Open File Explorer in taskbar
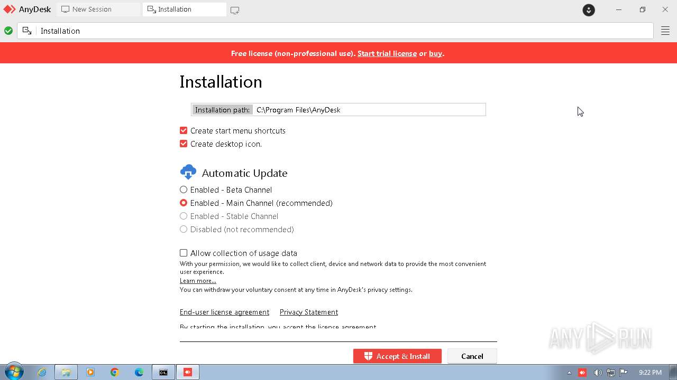Image resolution: width=677 pixels, height=380 pixels. tap(66, 372)
